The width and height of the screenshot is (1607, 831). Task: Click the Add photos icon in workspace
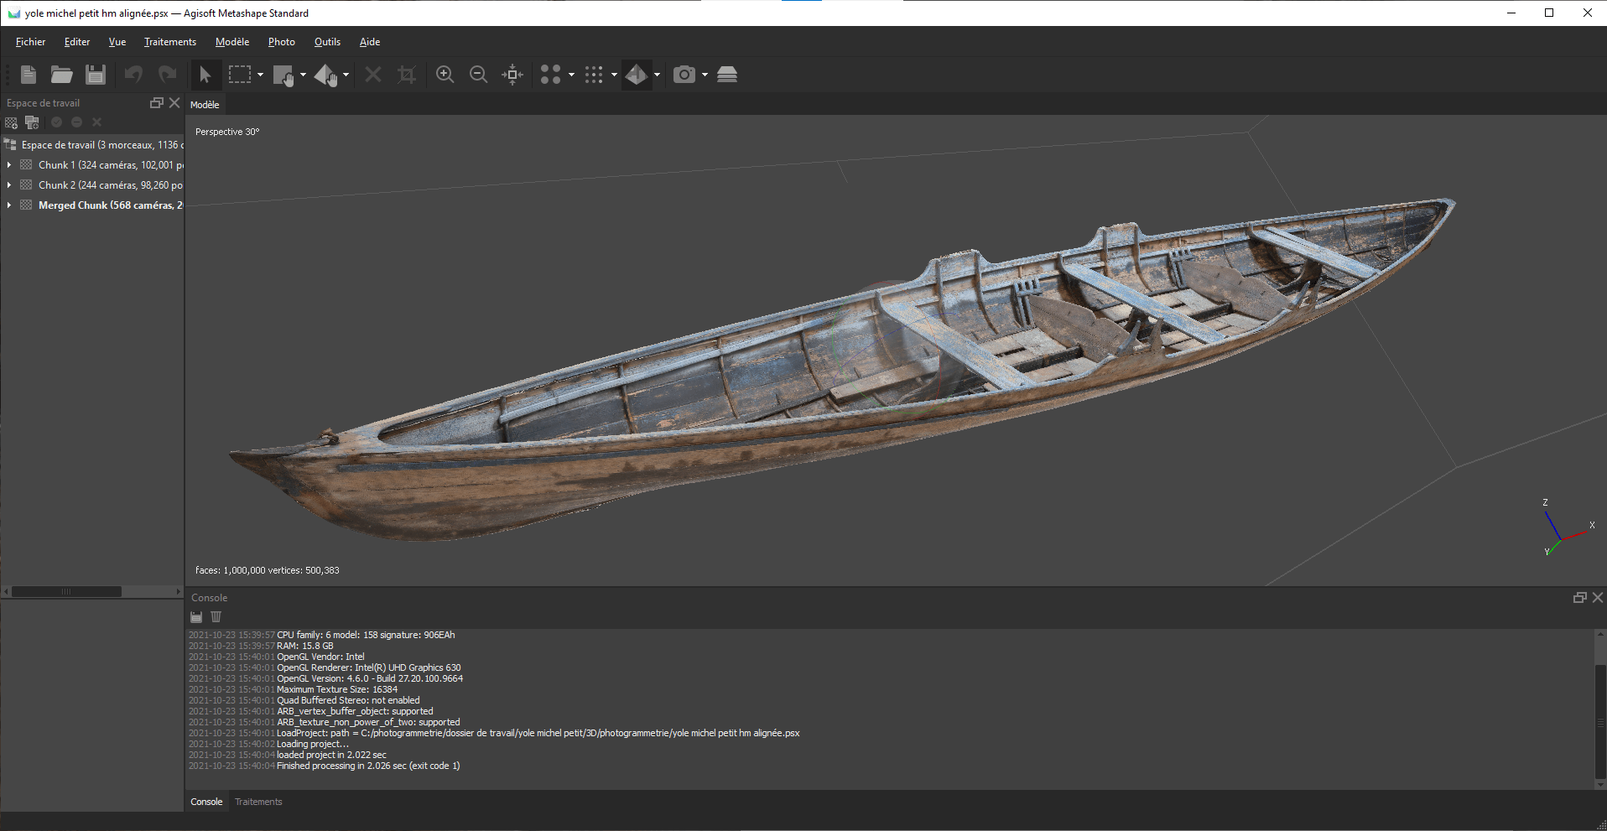(x=33, y=122)
